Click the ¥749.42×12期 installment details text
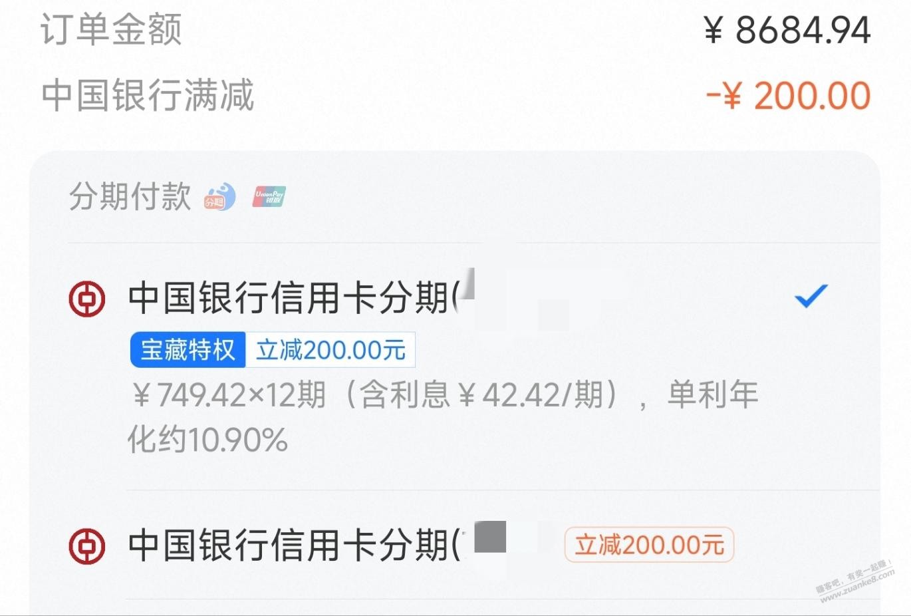Screen dimensions: 911x616 tap(229, 395)
